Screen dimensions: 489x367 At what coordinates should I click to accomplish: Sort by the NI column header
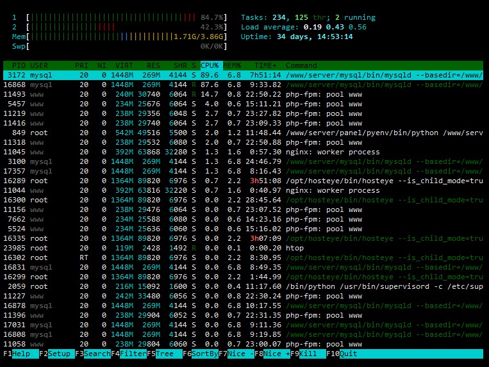tap(102, 66)
